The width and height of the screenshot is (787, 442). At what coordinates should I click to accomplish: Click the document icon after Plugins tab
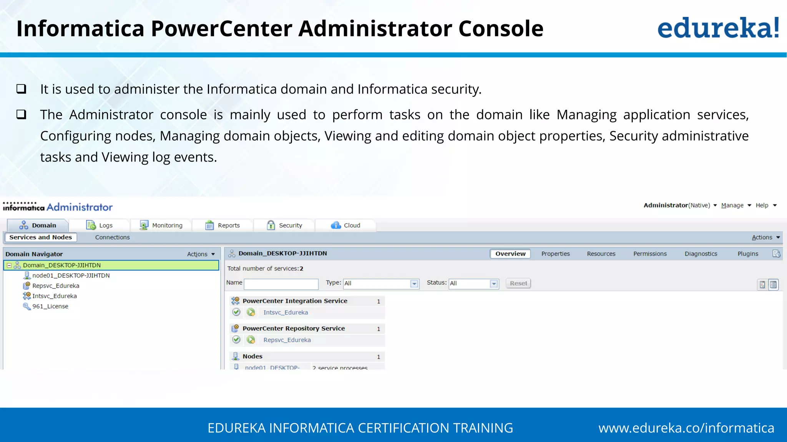click(x=777, y=254)
